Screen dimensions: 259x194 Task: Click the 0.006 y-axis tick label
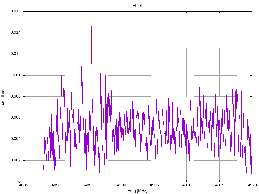point(16,118)
